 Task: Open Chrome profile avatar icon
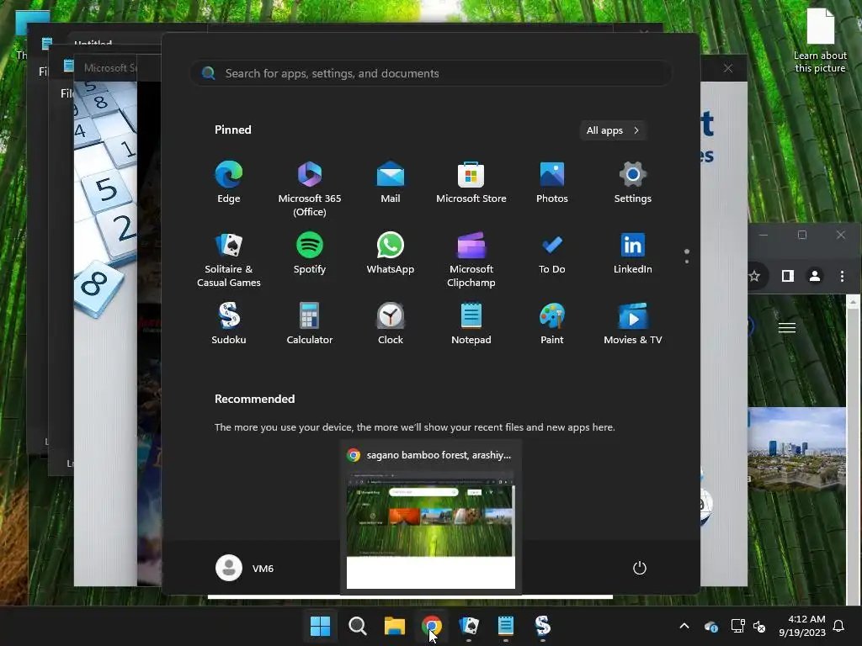815,276
